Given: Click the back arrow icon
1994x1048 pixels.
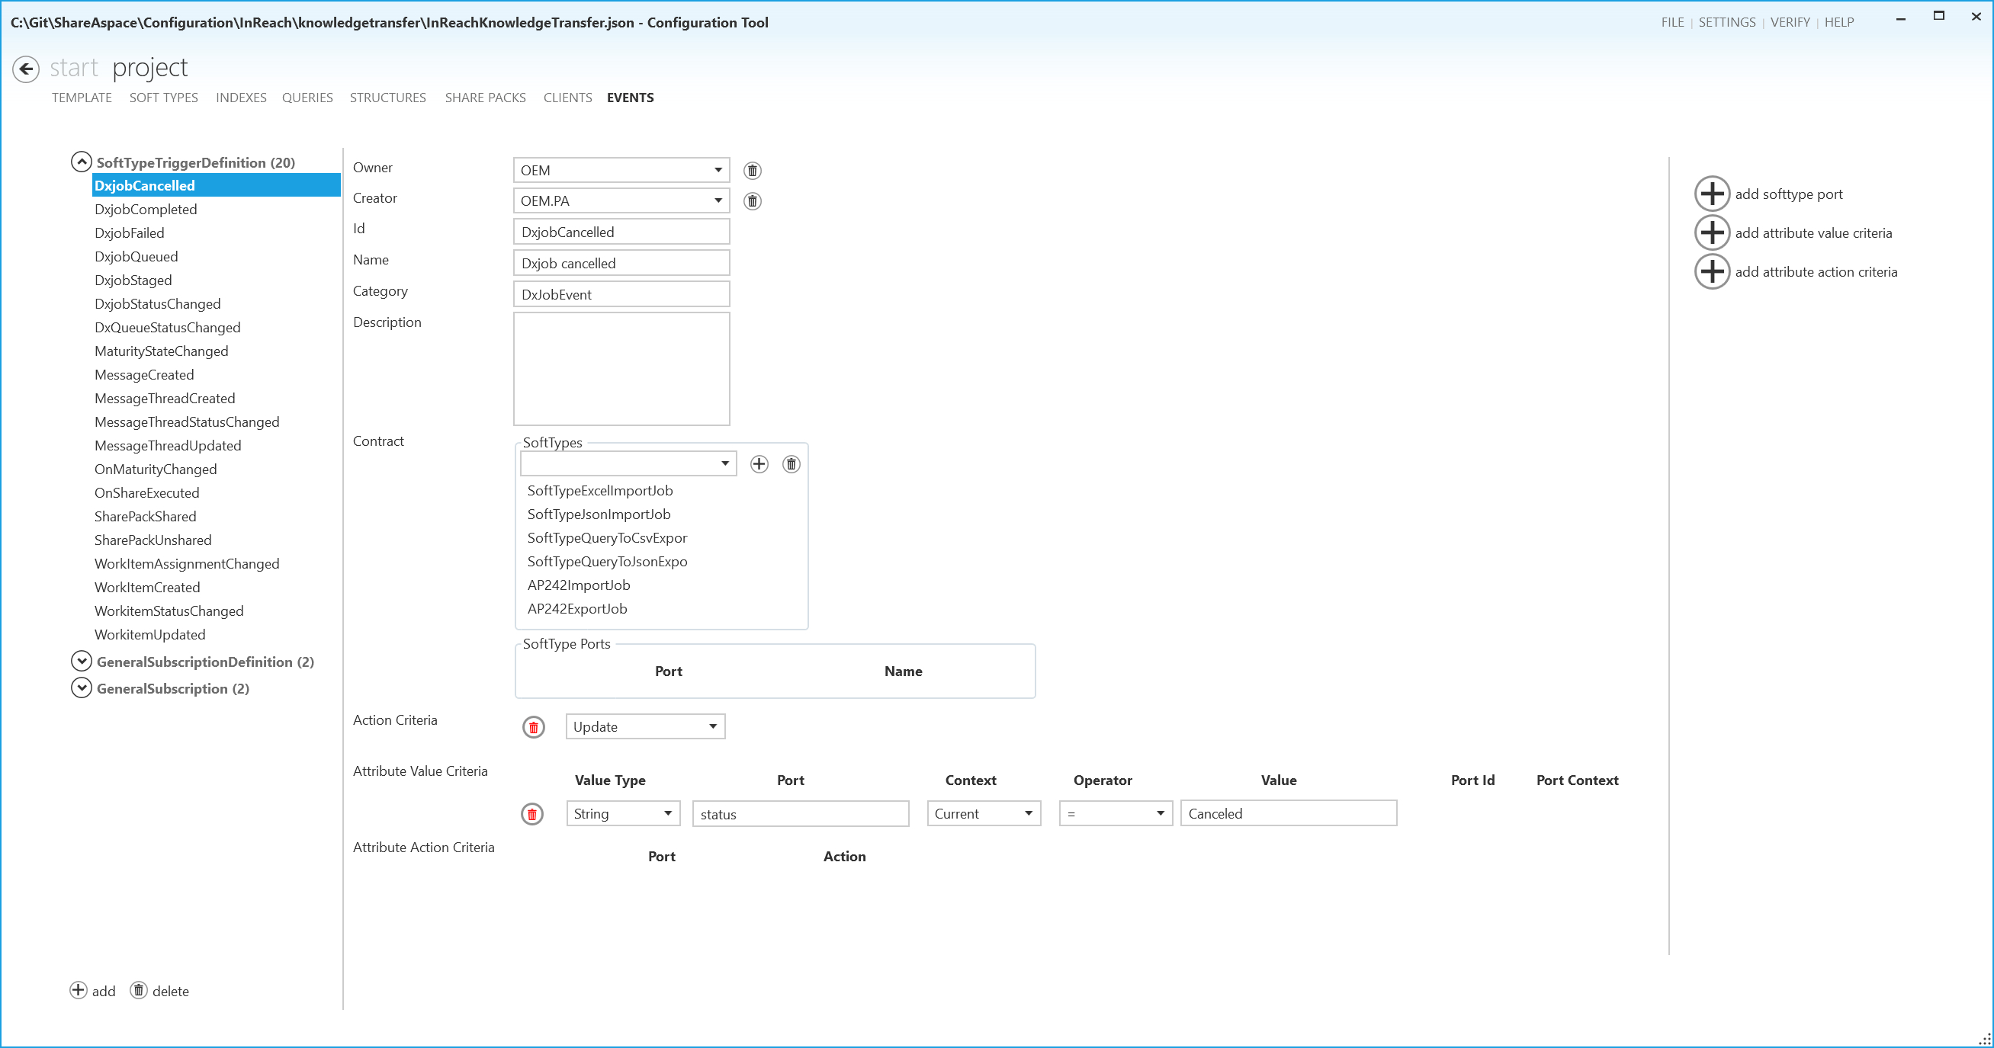Looking at the screenshot, I should [x=25, y=69].
